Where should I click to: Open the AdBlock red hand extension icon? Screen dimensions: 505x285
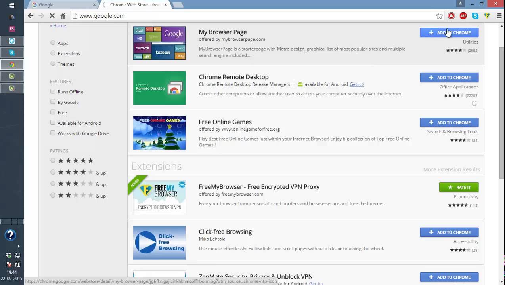click(x=451, y=16)
